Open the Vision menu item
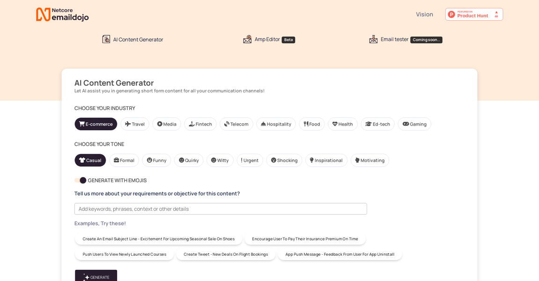This screenshot has height=281, width=539. pos(424,14)
